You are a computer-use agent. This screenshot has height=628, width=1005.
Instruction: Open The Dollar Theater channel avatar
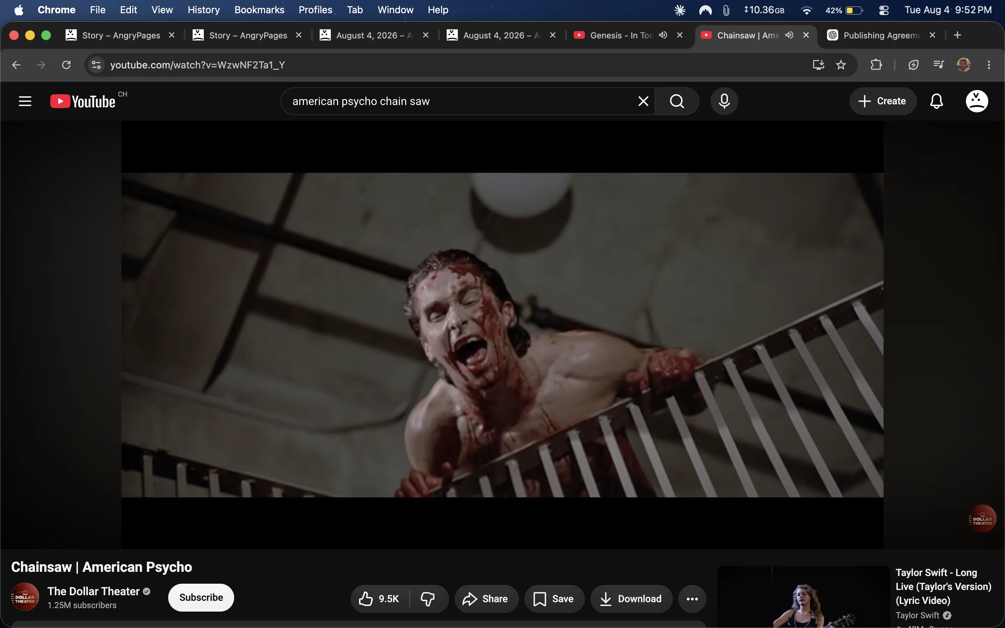click(x=25, y=597)
